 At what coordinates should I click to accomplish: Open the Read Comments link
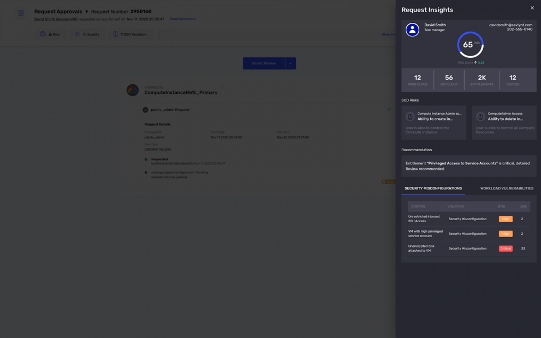183,19
